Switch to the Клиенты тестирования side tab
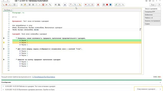Image resolution: width=163 pixels, height=91 pixels. 152,21
